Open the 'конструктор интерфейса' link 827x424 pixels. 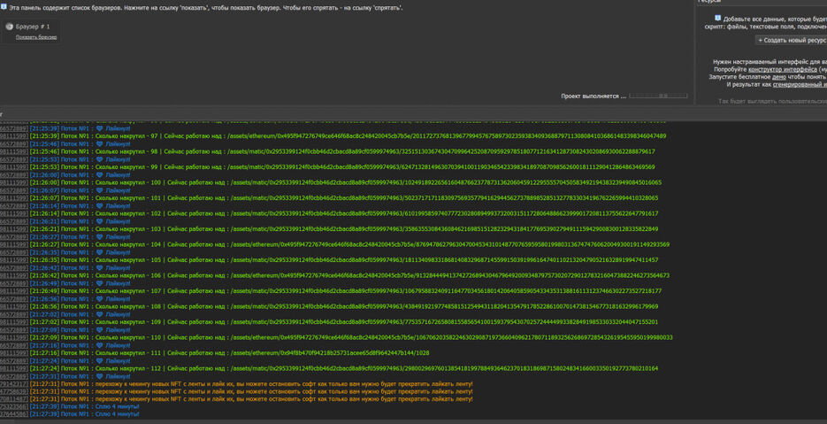pos(783,69)
